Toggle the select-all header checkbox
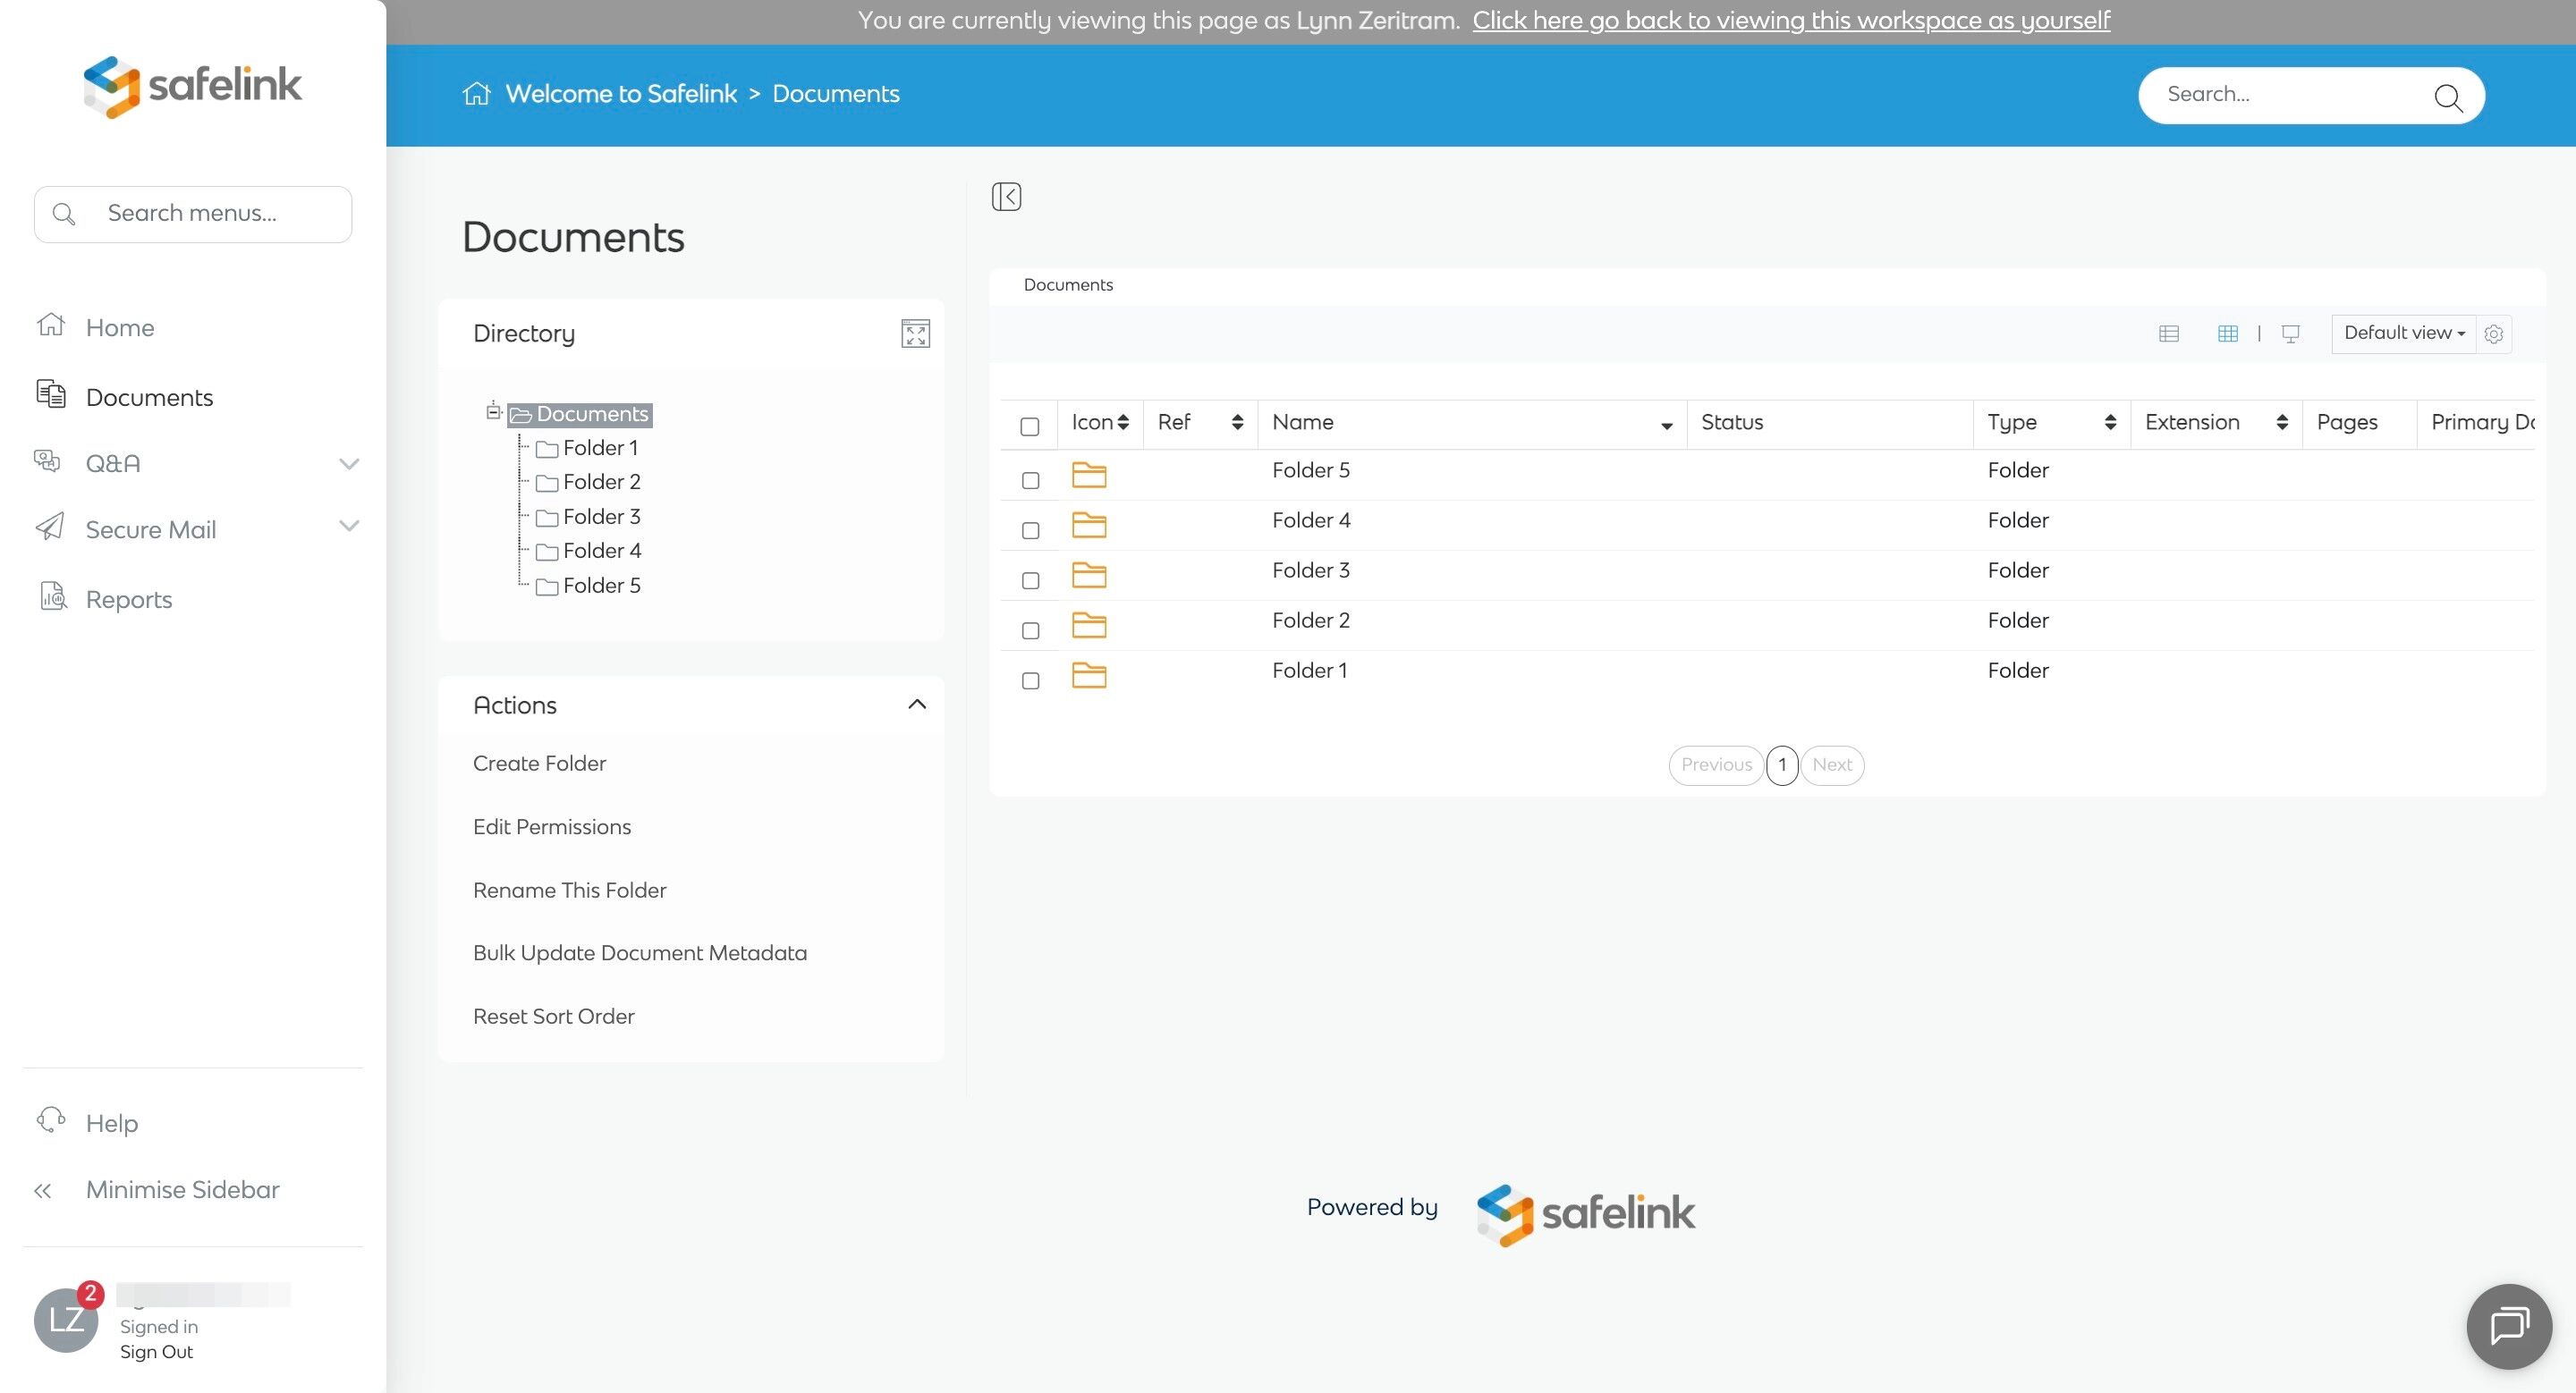Screen dimensions: 2576x1393 (1029, 426)
